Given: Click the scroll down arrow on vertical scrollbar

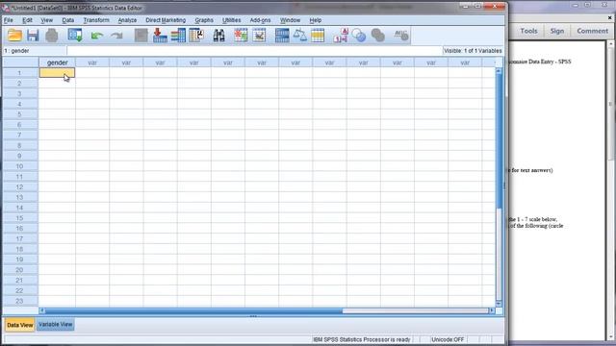Looking at the screenshot, I should 499,304.
